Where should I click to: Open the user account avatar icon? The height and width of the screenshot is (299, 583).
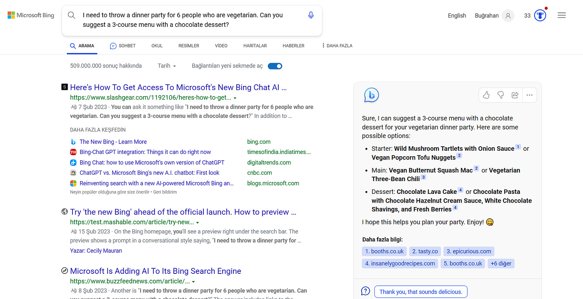click(x=508, y=16)
